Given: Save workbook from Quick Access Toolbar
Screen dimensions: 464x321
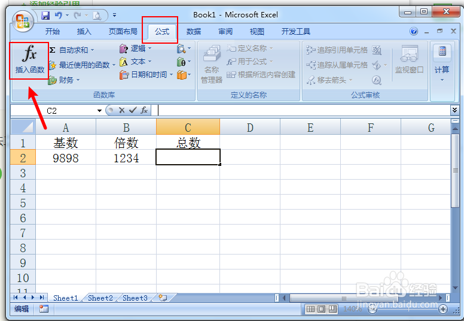Looking at the screenshot, I should click(x=45, y=16).
